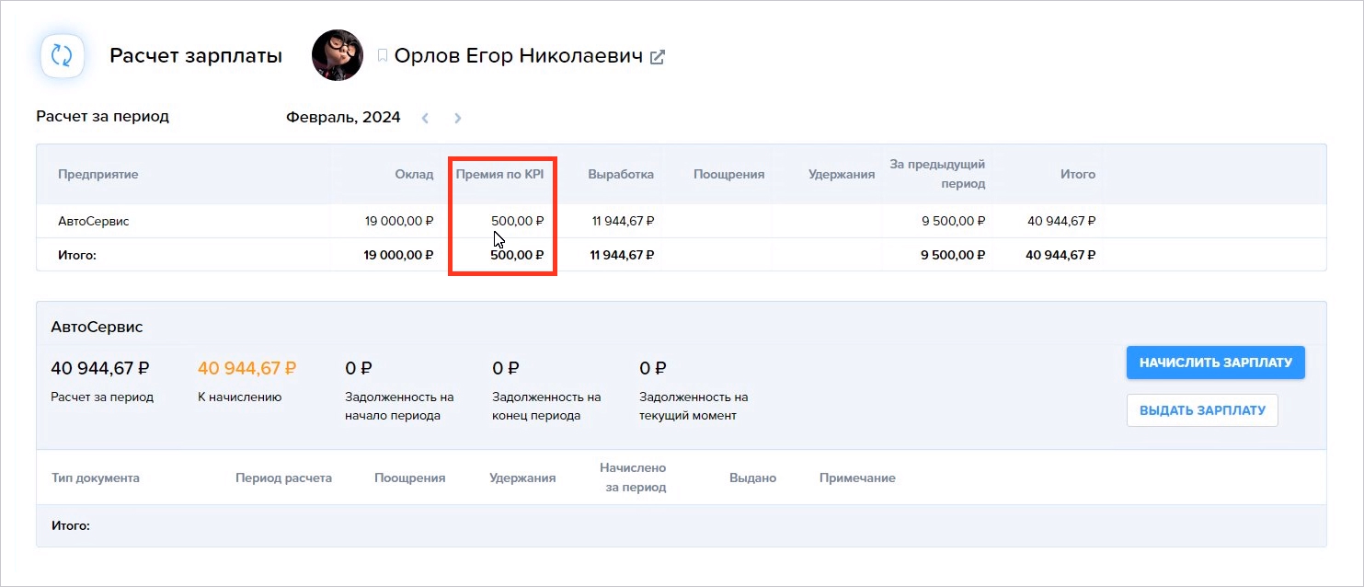Click the ВЫДАТЬ ЗАРПЛАТУ button
1364x587 pixels.
tap(1202, 410)
